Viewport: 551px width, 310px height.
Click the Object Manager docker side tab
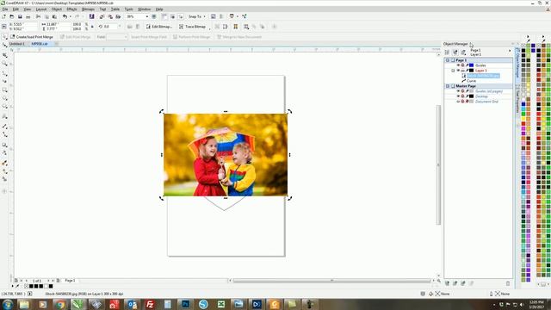coord(517,63)
